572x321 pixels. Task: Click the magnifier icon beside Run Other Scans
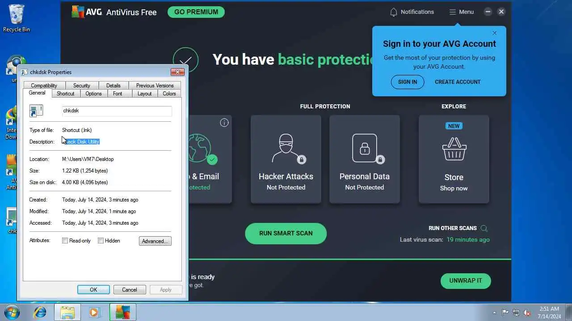pyautogui.click(x=484, y=228)
